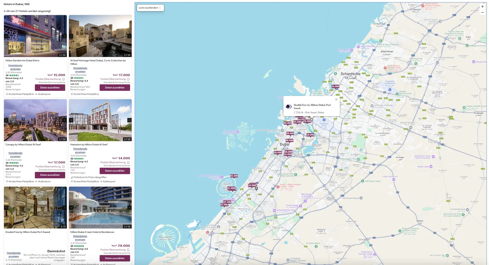Screen dimensions: 489x265
Task: Open Hoteldetails anzeigen for Hampton by Hilton
Action: click(x=80, y=151)
